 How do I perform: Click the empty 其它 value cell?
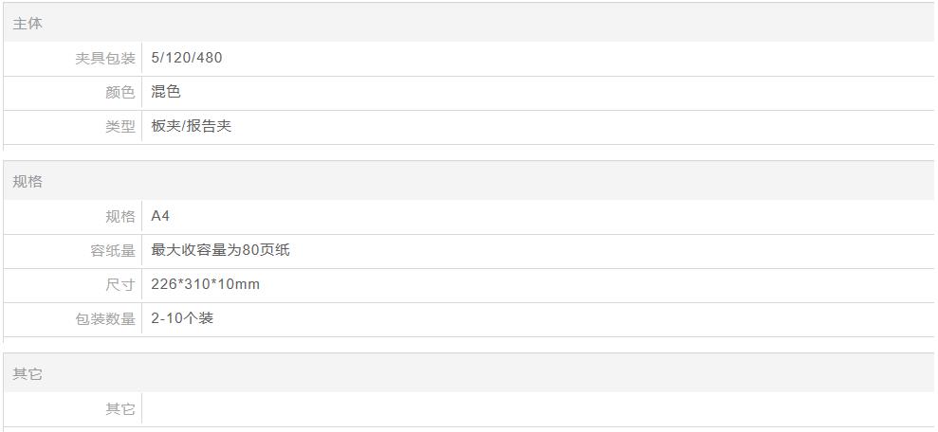538,409
